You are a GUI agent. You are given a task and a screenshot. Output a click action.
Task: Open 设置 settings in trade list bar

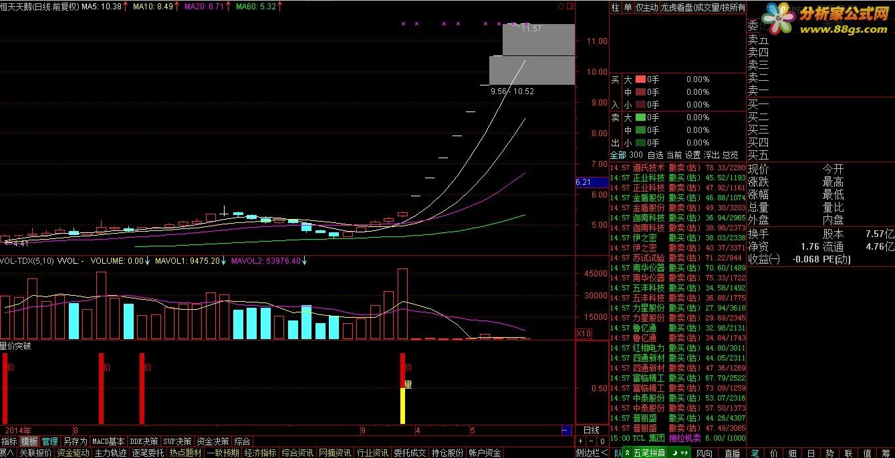coord(693,154)
